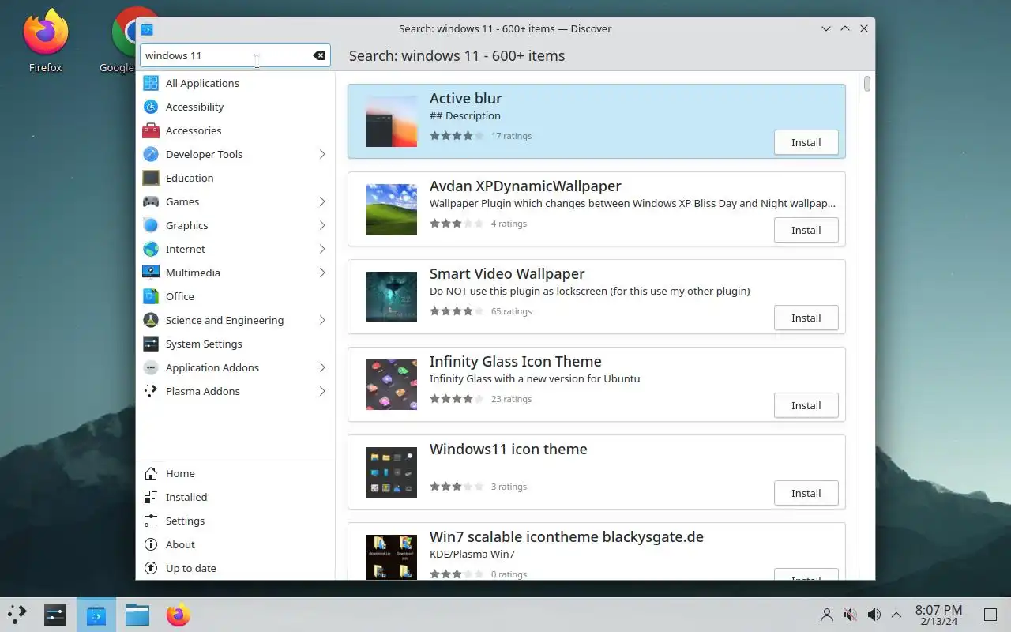This screenshot has height=632, width=1011.
Task: Install Smart Video Wallpaper
Action: pos(806,318)
